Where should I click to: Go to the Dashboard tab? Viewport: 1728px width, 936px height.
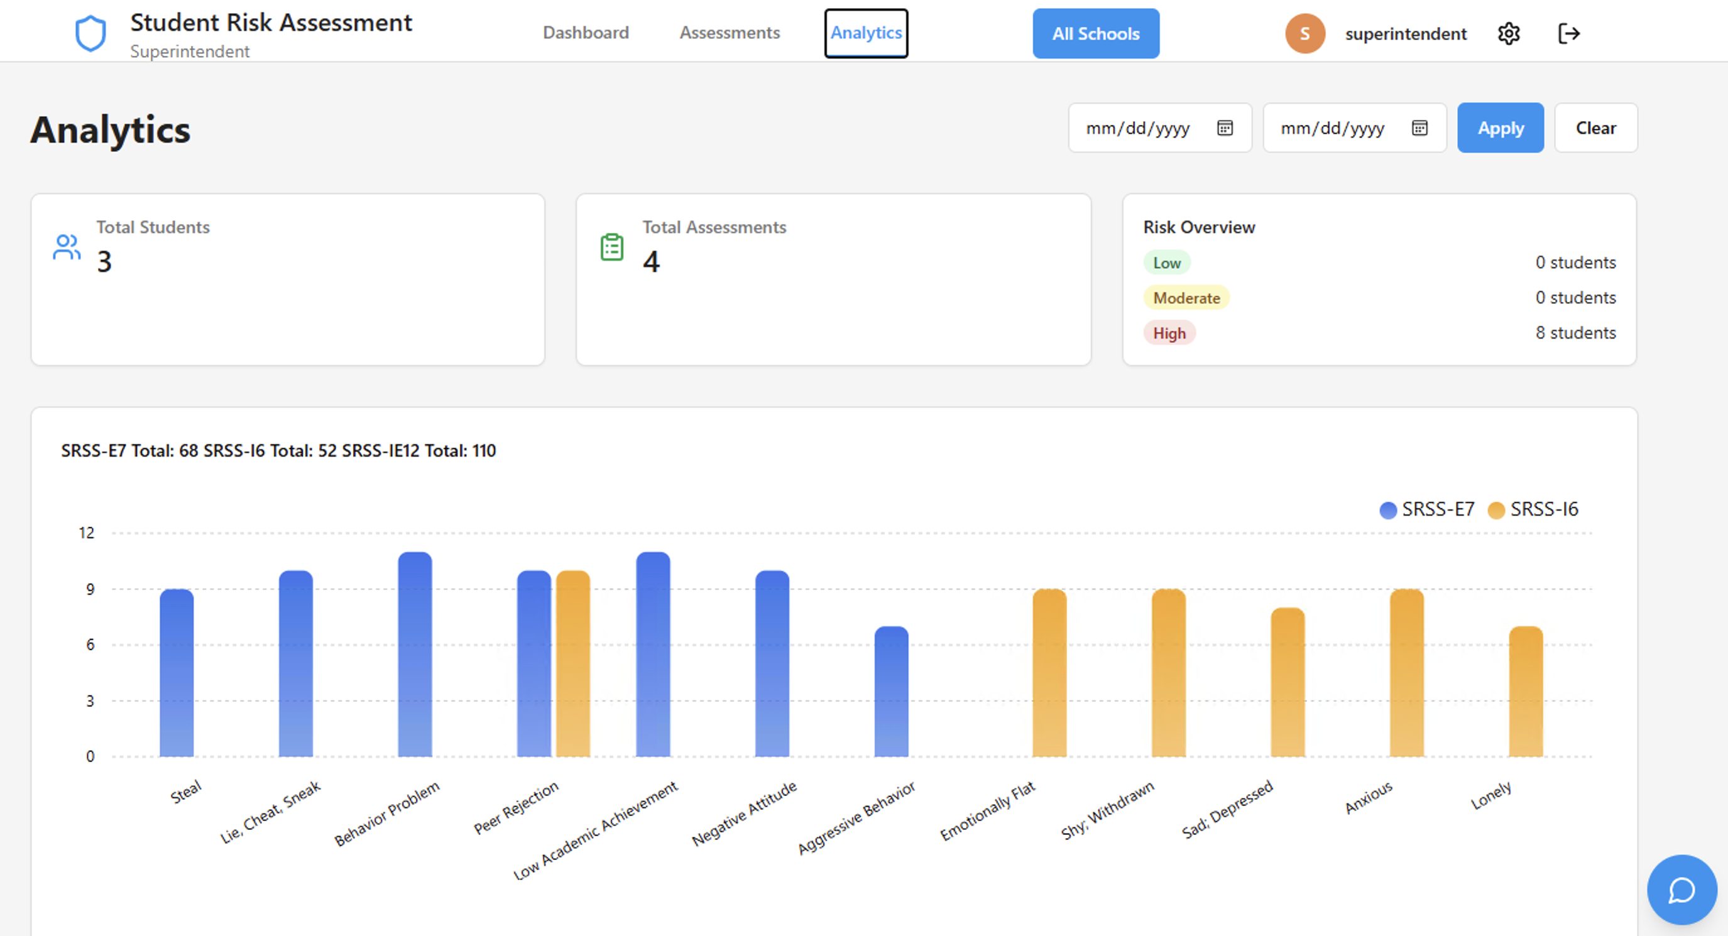pyautogui.click(x=586, y=33)
